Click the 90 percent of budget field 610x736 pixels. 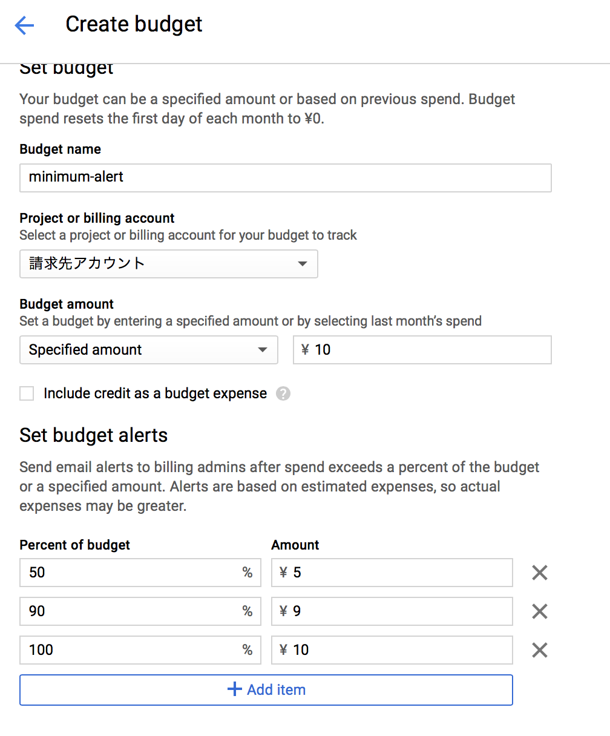[x=130, y=611]
